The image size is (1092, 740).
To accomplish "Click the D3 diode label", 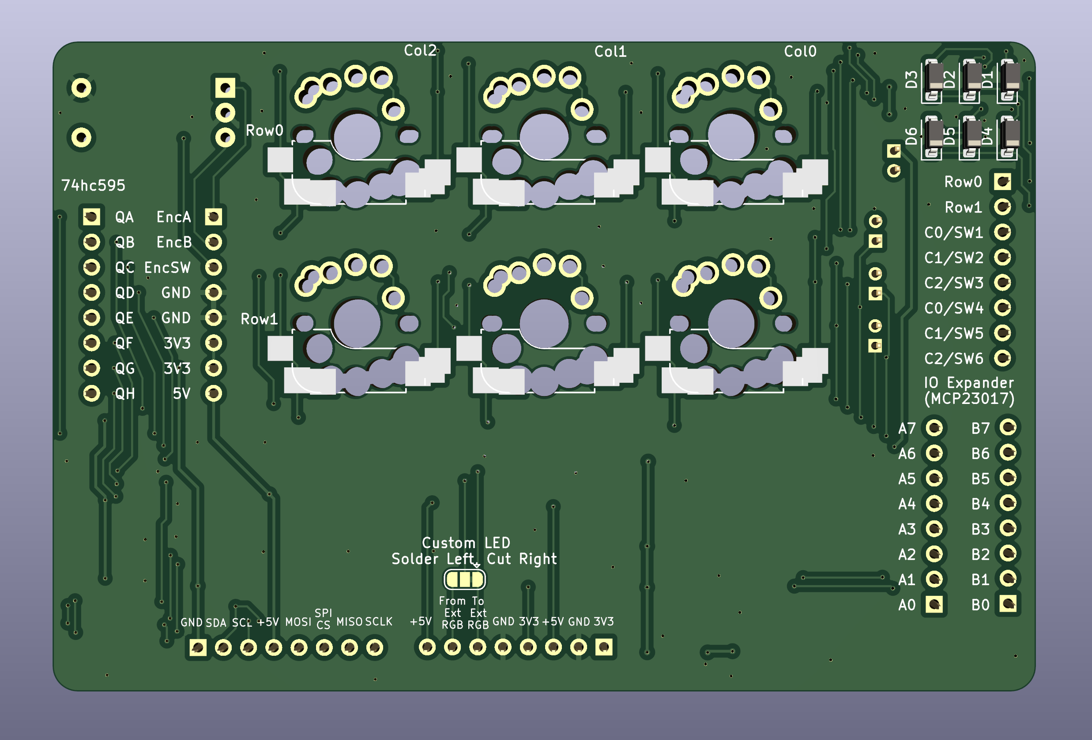I will 911,80.
